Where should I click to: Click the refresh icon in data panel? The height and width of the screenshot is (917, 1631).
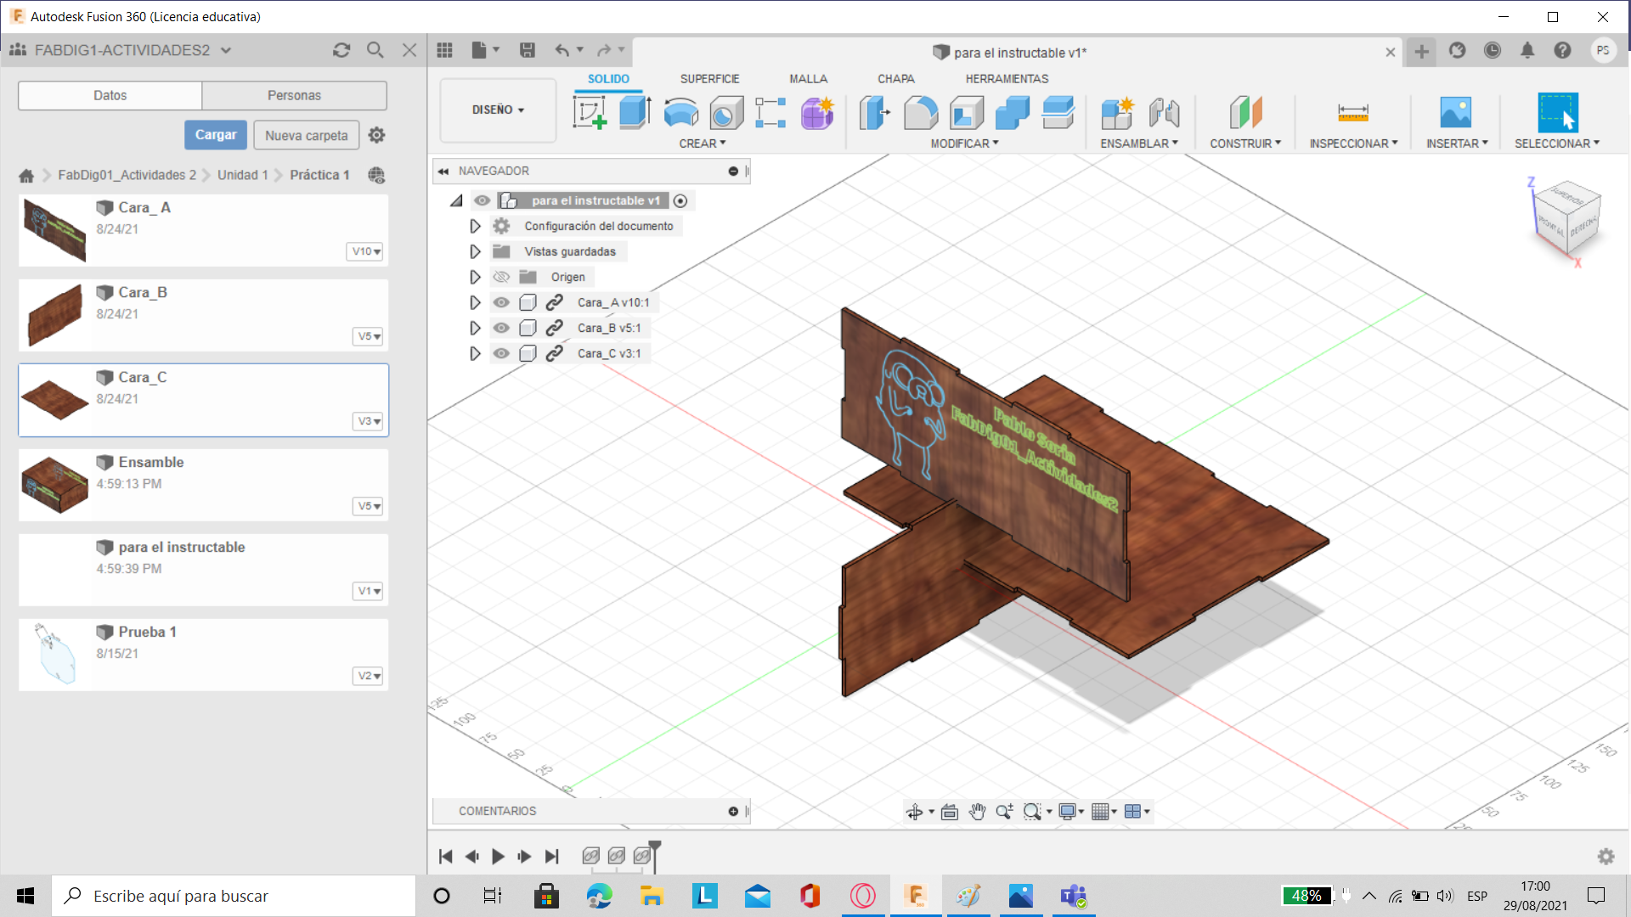click(x=341, y=50)
